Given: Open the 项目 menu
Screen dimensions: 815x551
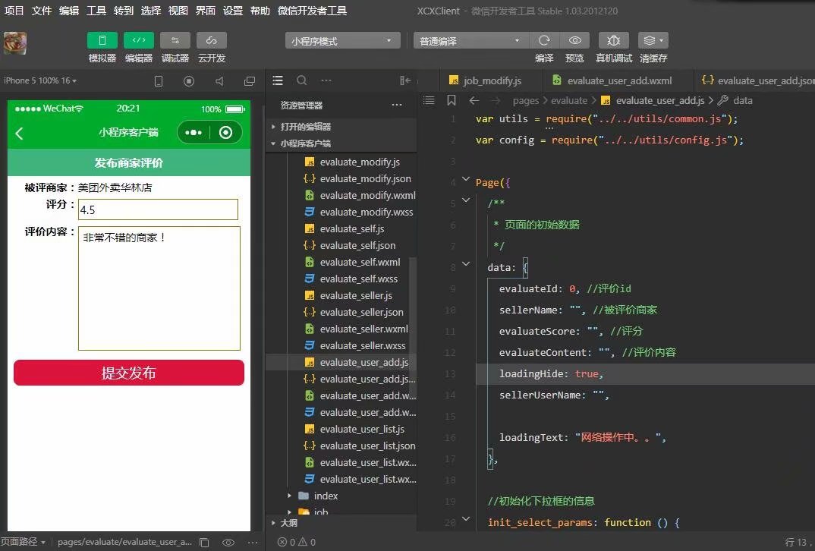Looking at the screenshot, I should (x=14, y=11).
